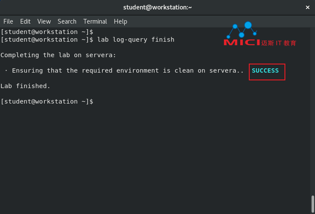Click the word 'finish' in the command
The image size is (315, 214).
tap(163, 40)
